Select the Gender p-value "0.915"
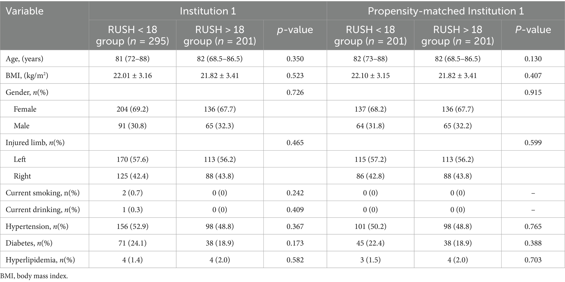565x282 pixels. point(533,92)
